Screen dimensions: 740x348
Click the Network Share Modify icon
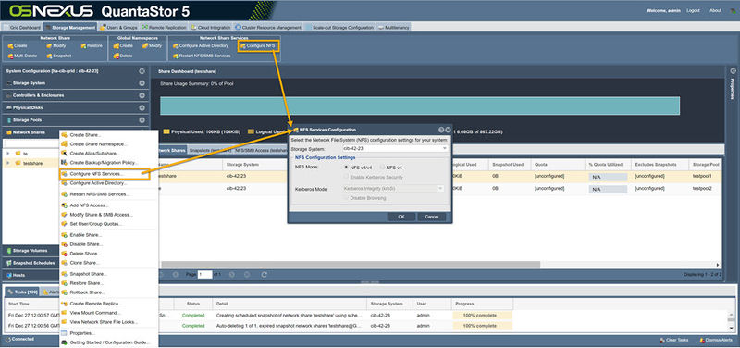click(x=49, y=45)
